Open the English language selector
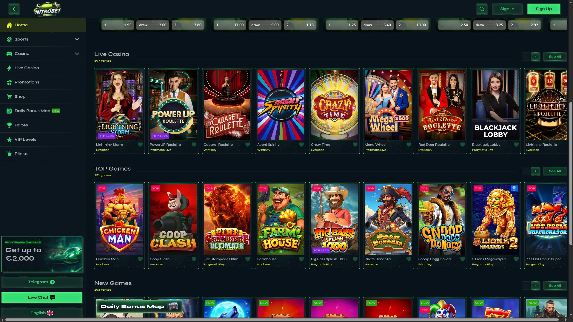Image resolution: width=573 pixels, height=322 pixels. coord(42,313)
